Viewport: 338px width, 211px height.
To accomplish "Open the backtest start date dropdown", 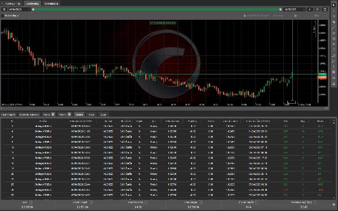I will pos(19,10).
